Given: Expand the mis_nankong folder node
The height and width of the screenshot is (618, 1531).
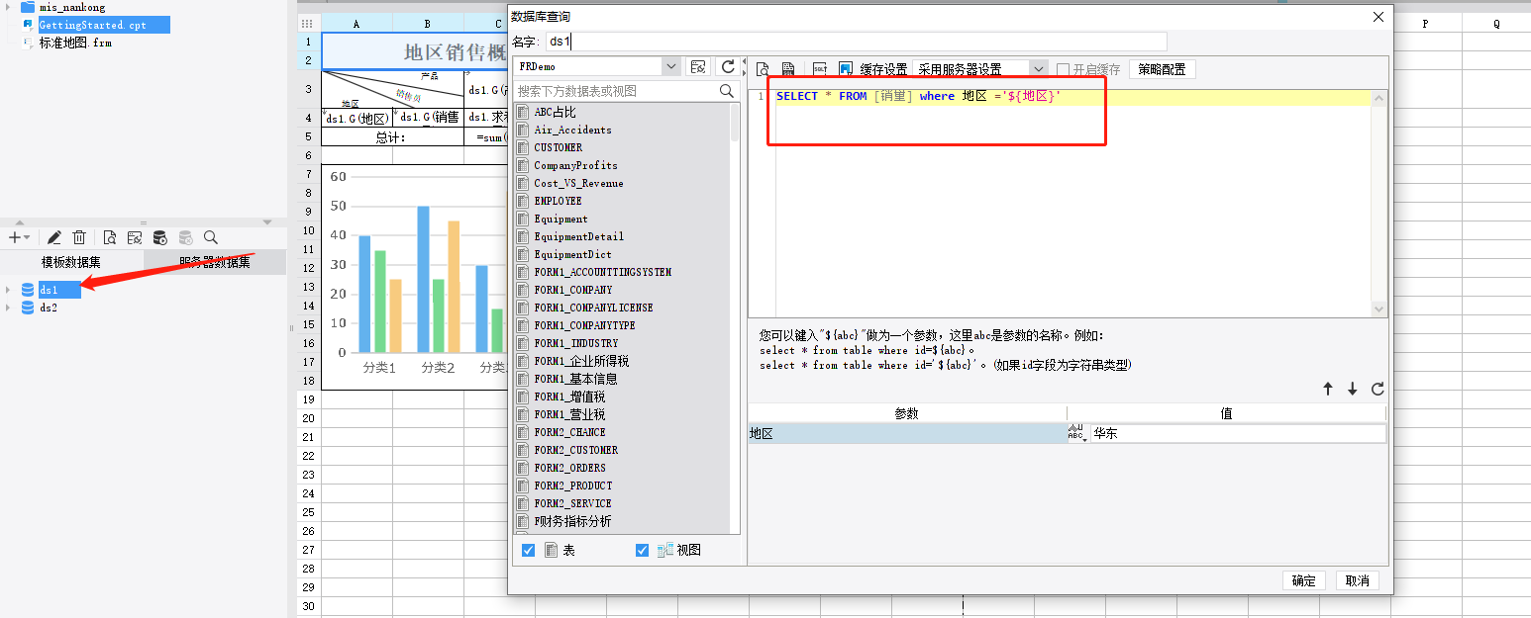Looking at the screenshot, I should 8,7.
